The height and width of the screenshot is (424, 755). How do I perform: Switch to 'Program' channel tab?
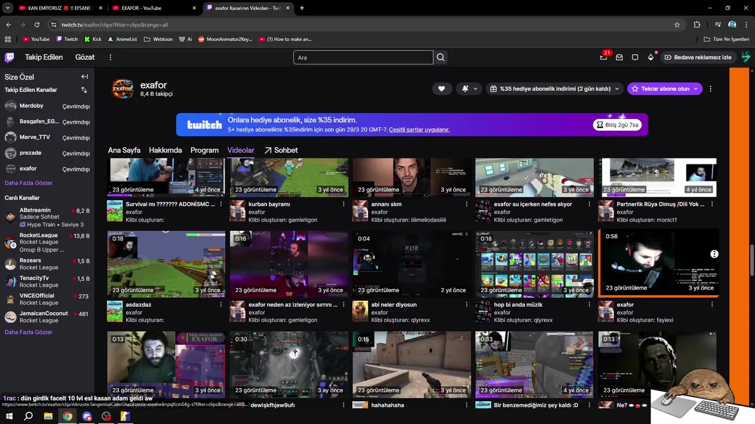(205, 150)
